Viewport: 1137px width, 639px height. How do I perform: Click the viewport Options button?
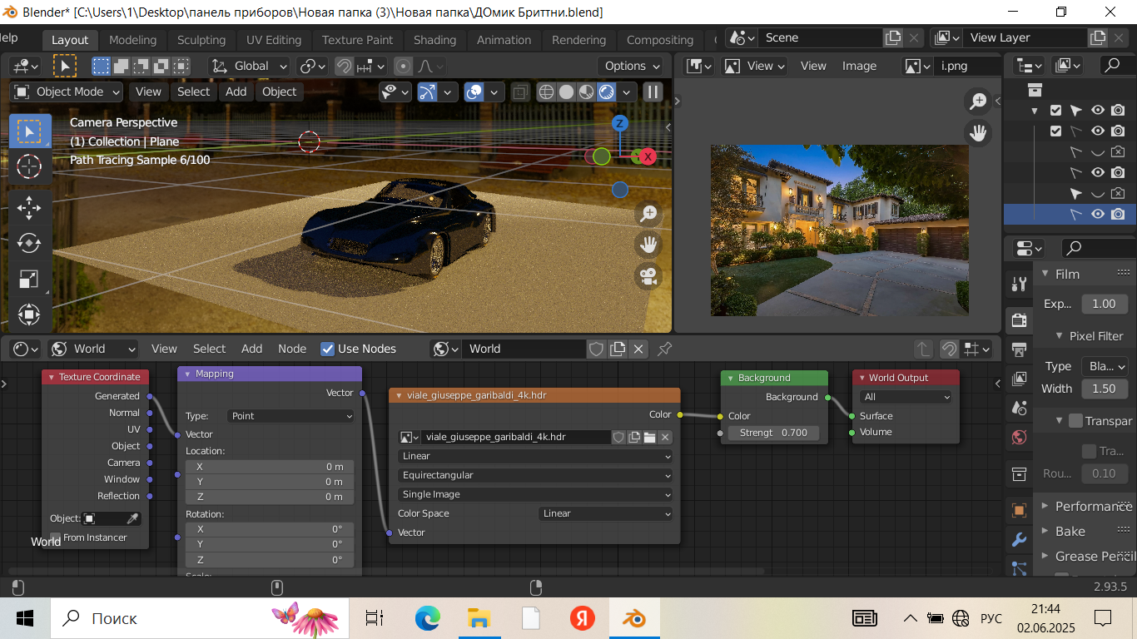point(631,66)
